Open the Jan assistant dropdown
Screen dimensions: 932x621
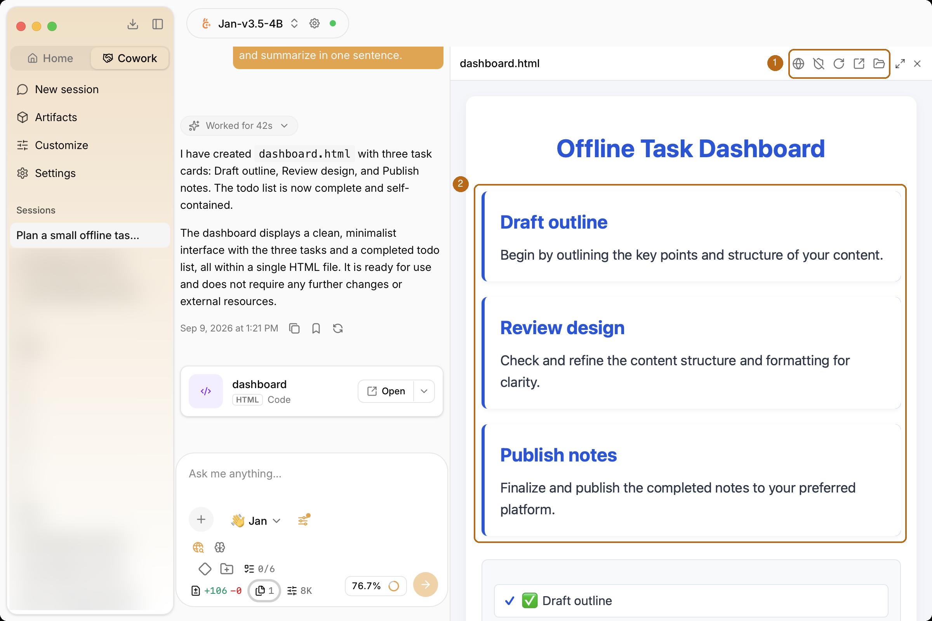pyautogui.click(x=256, y=521)
